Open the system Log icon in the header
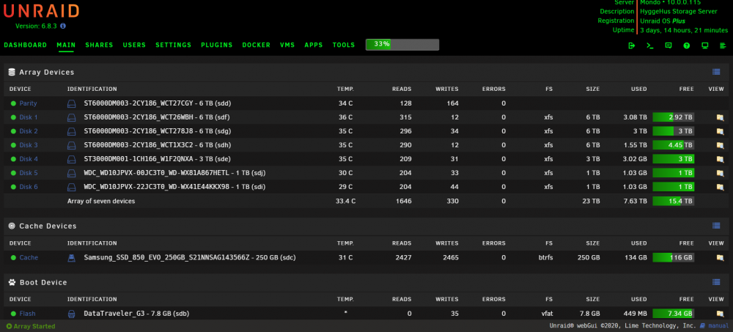Image resolution: width=733 pixels, height=332 pixels. click(723, 45)
